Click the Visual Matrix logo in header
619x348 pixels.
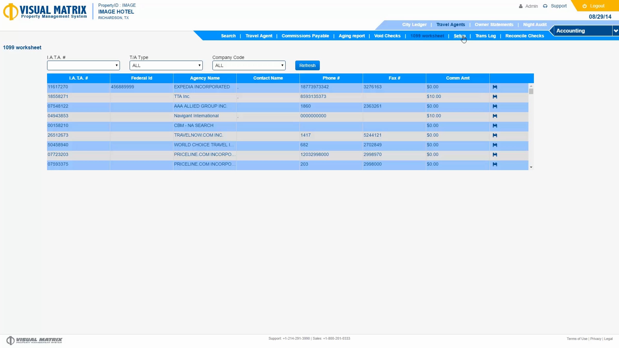(45, 12)
